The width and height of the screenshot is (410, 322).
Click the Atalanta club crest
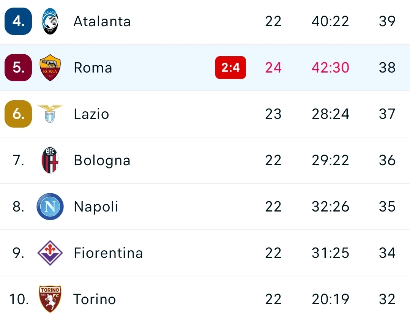coord(50,21)
